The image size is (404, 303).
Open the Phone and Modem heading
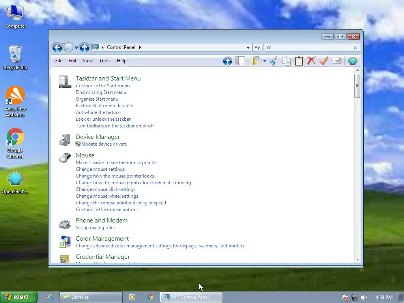tap(102, 221)
